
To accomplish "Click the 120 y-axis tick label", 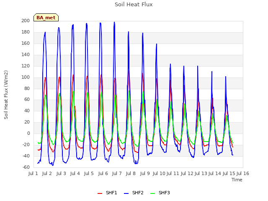I will click(x=26, y=66).
